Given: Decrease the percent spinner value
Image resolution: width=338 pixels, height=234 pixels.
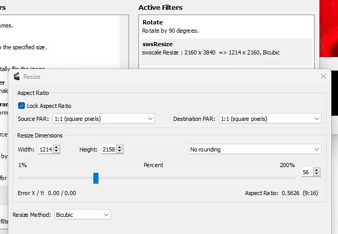Looking at the screenshot, I should pos(317,174).
